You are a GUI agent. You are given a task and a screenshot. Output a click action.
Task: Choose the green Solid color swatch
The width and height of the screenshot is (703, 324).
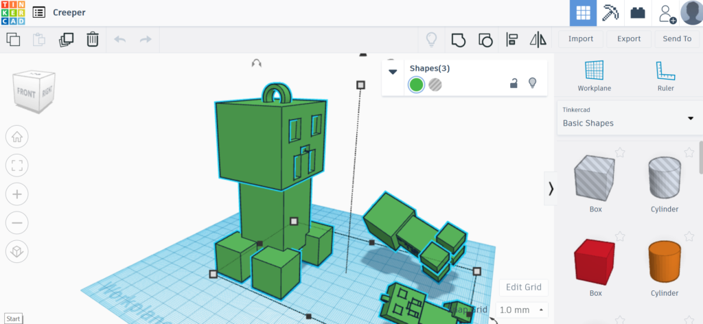416,84
